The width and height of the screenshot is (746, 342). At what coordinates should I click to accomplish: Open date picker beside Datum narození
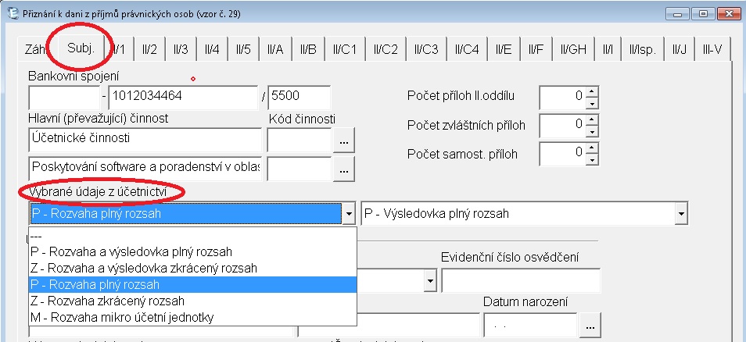(590, 323)
